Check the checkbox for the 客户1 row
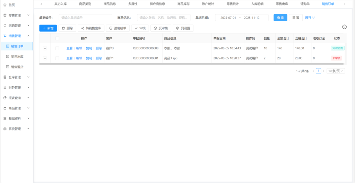Image resolution: width=355 pixels, height=183 pixels. (x=57, y=58)
